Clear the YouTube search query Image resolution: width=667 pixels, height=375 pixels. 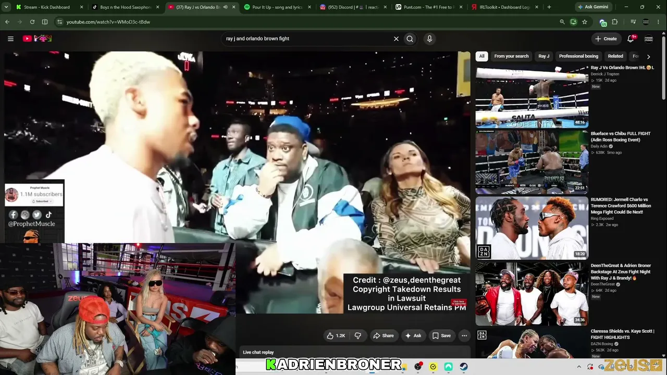(x=396, y=39)
